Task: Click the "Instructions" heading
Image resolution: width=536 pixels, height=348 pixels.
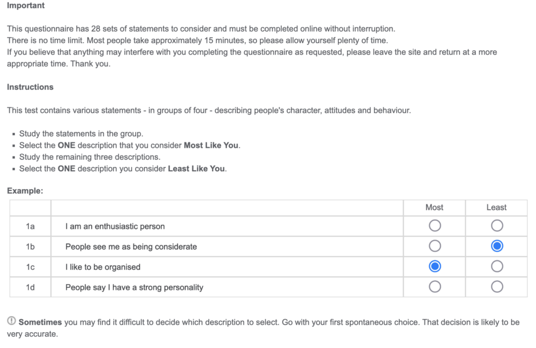Action: pyautogui.click(x=30, y=86)
